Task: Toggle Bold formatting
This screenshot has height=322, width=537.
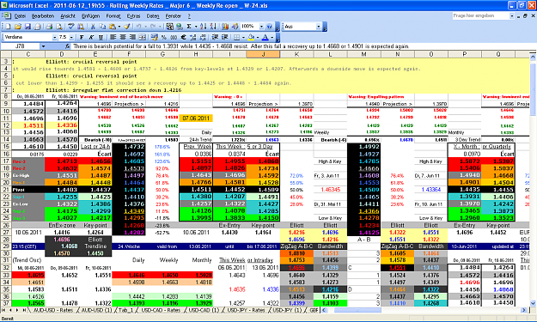Action: (82, 37)
